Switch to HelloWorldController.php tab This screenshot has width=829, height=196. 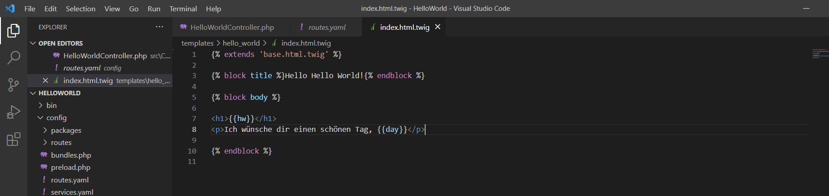231,27
